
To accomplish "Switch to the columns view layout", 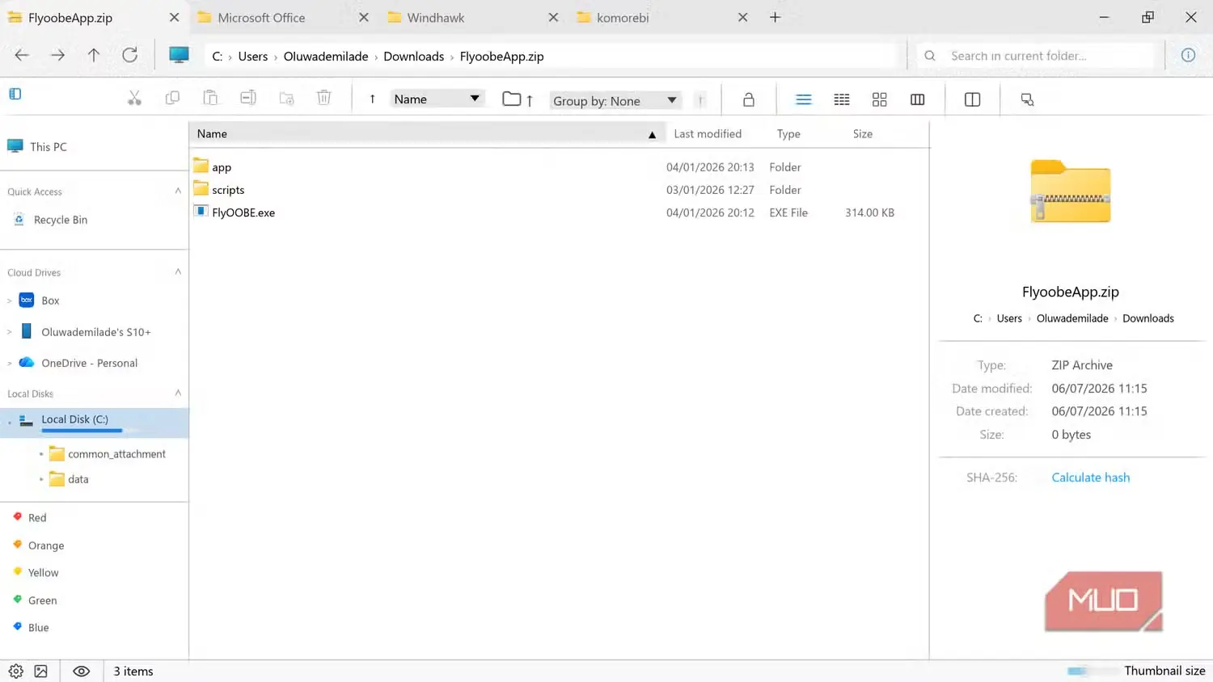I will [x=918, y=99].
